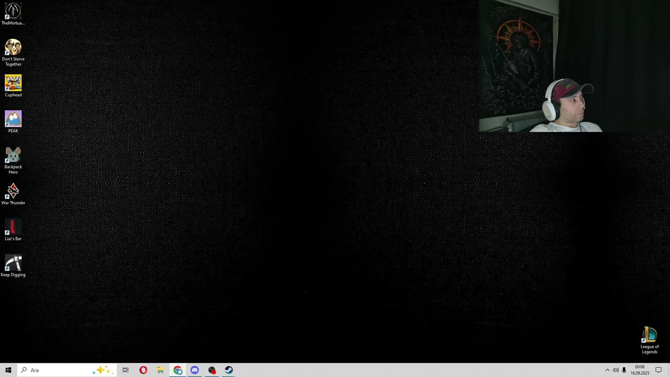Open the clock showing 00:06
This screenshot has height=377, width=670.
tap(640, 370)
